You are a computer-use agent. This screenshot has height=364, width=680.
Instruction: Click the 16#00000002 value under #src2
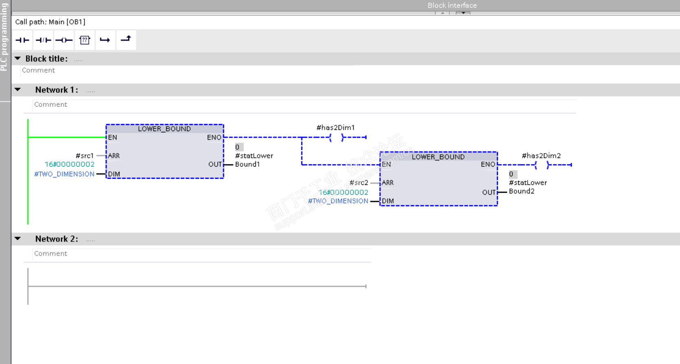click(x=343, y=192)
